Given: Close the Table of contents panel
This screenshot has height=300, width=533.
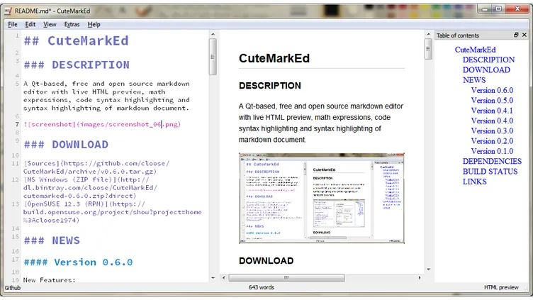Looking at the screenshot, I should 524,35.
